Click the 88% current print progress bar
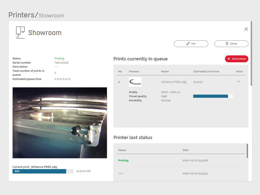This screenshot has height=195, width=260. [39, 171]
